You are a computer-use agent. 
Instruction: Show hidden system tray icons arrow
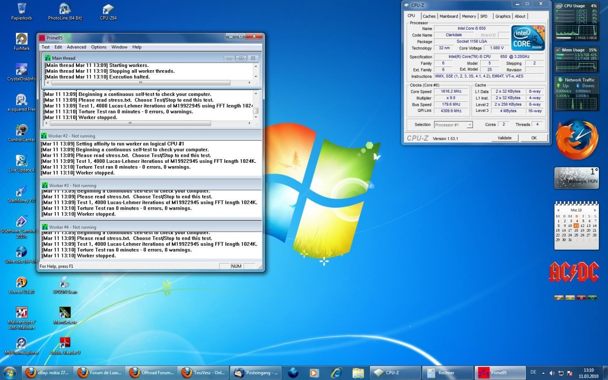point(543,373)
